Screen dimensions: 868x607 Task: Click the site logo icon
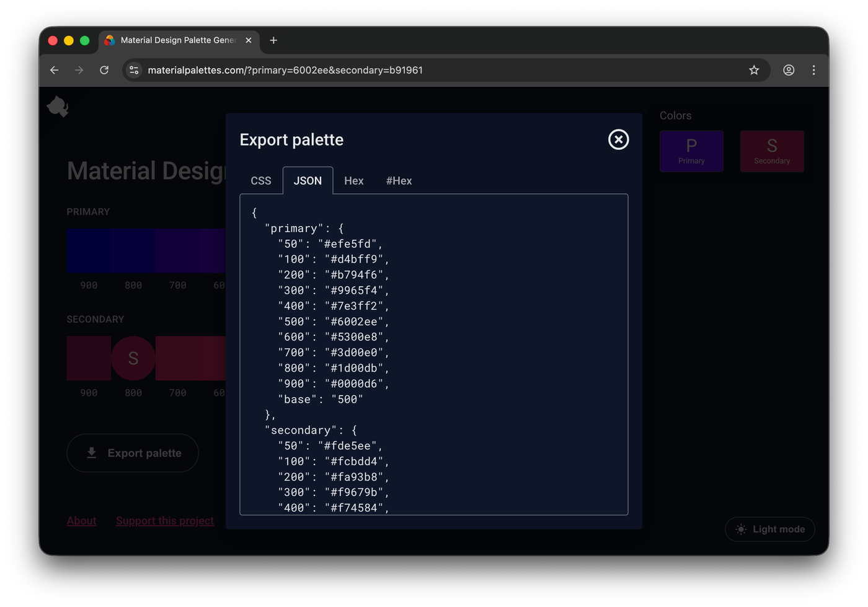pyautogui.click(x=58, y=107)
